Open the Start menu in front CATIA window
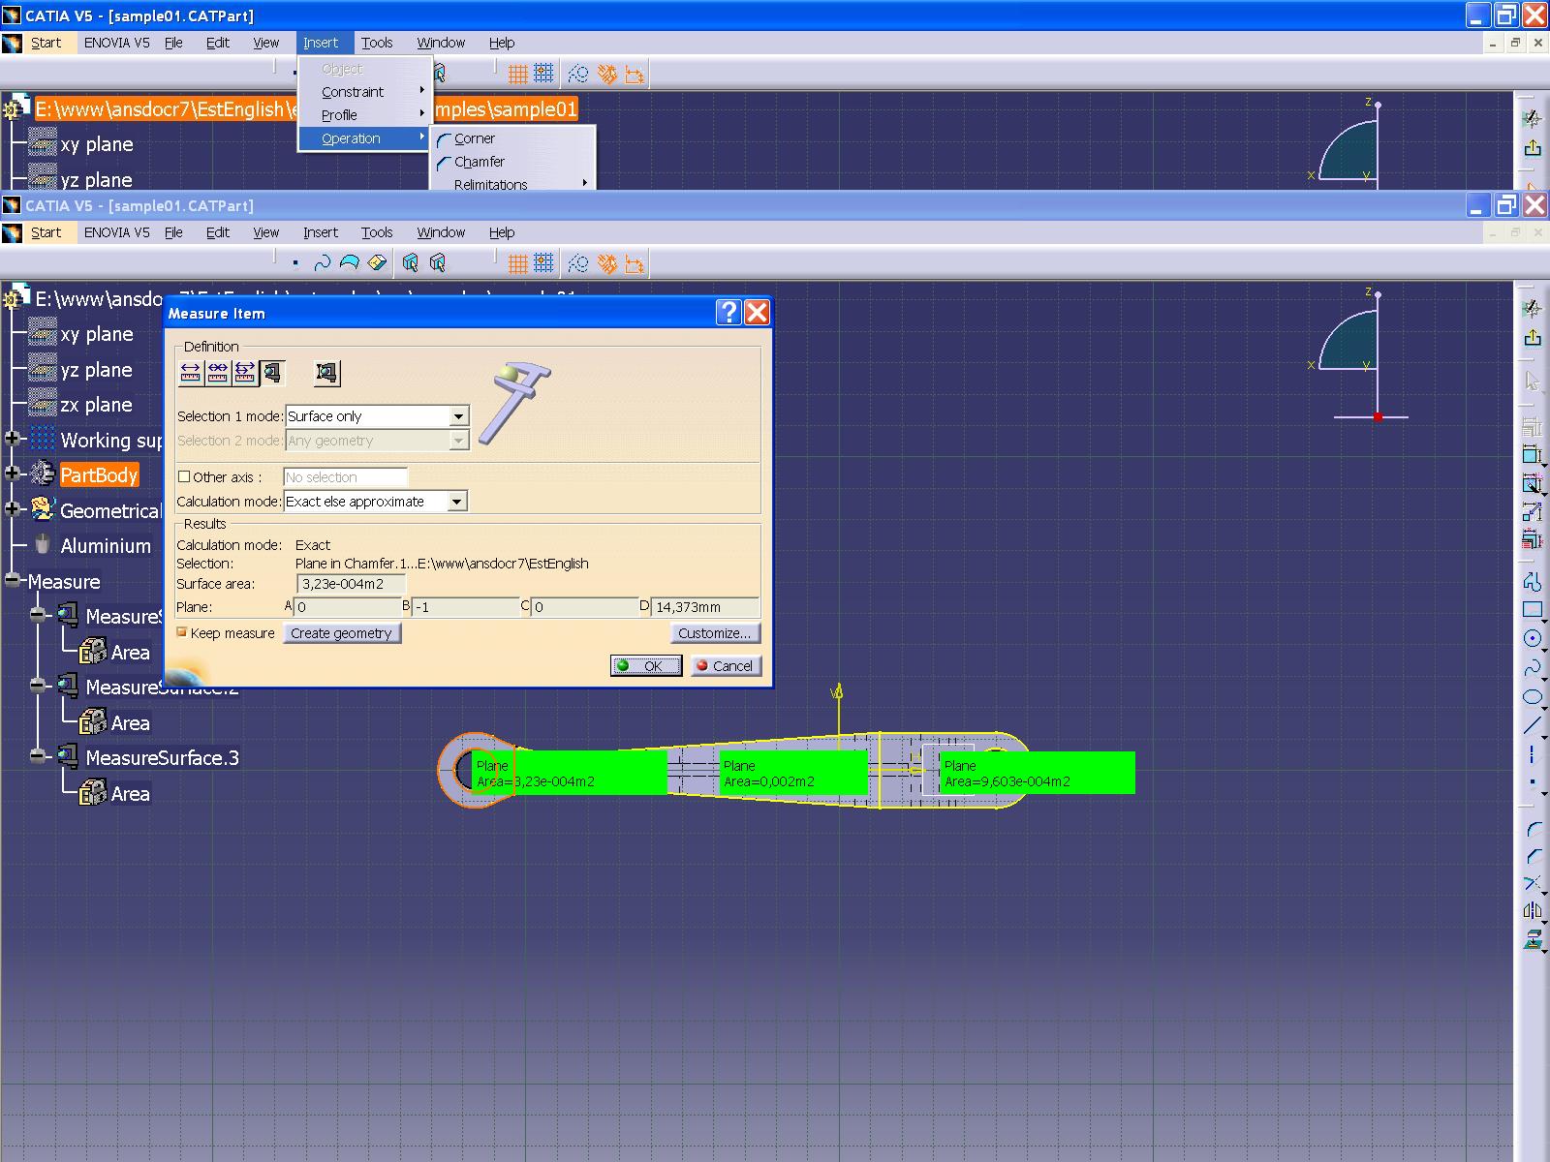 46,232
